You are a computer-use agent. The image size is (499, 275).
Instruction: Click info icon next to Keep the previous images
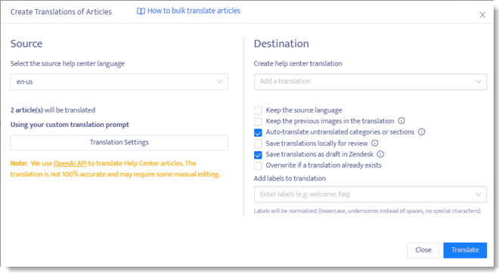(x=401, y=121)
